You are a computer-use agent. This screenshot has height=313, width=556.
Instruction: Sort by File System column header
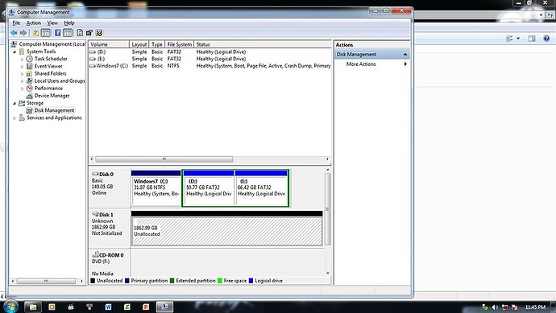(180, 44)
